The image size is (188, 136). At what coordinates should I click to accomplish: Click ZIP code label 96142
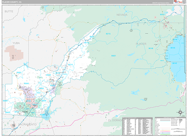(x=175, y=63)
